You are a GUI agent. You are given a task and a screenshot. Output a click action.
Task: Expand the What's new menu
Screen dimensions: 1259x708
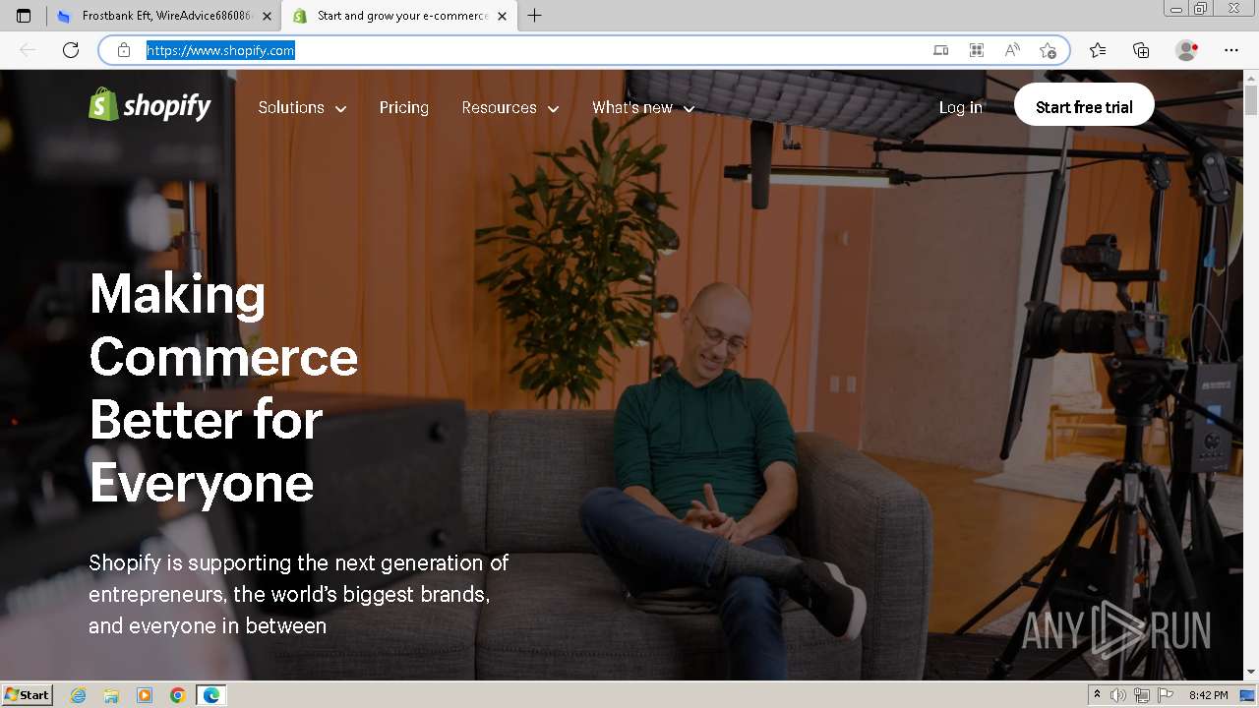(643, 108)
